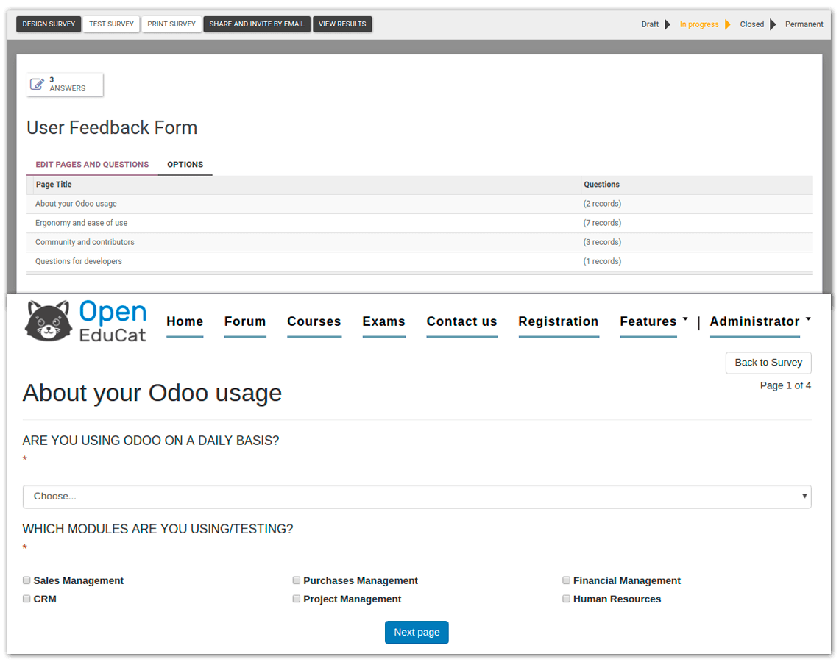This screenshot has width=839, height=662.
Task: Open the 'Ergonomy and ease of use' row
Action: coord(82,223)
